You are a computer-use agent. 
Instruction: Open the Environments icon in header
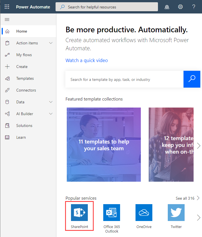point(167,7)
